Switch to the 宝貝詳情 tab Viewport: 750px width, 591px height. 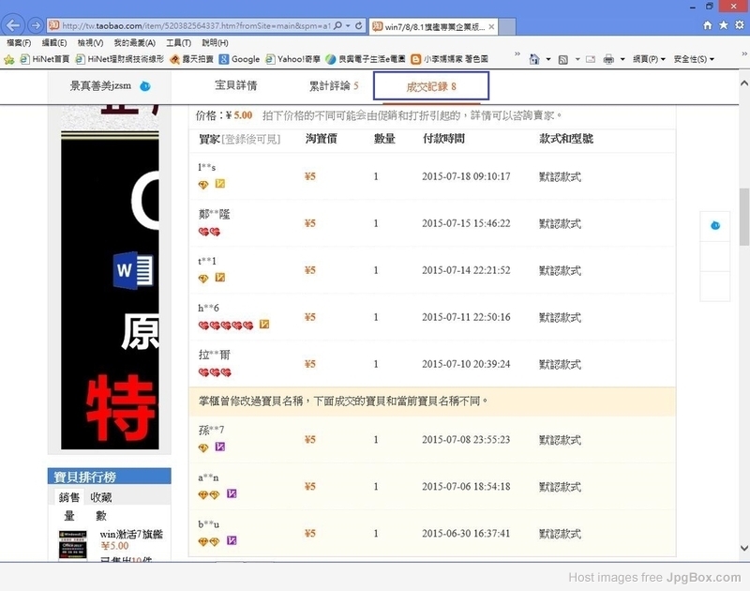pyautogui.click(x=236, y=86)
